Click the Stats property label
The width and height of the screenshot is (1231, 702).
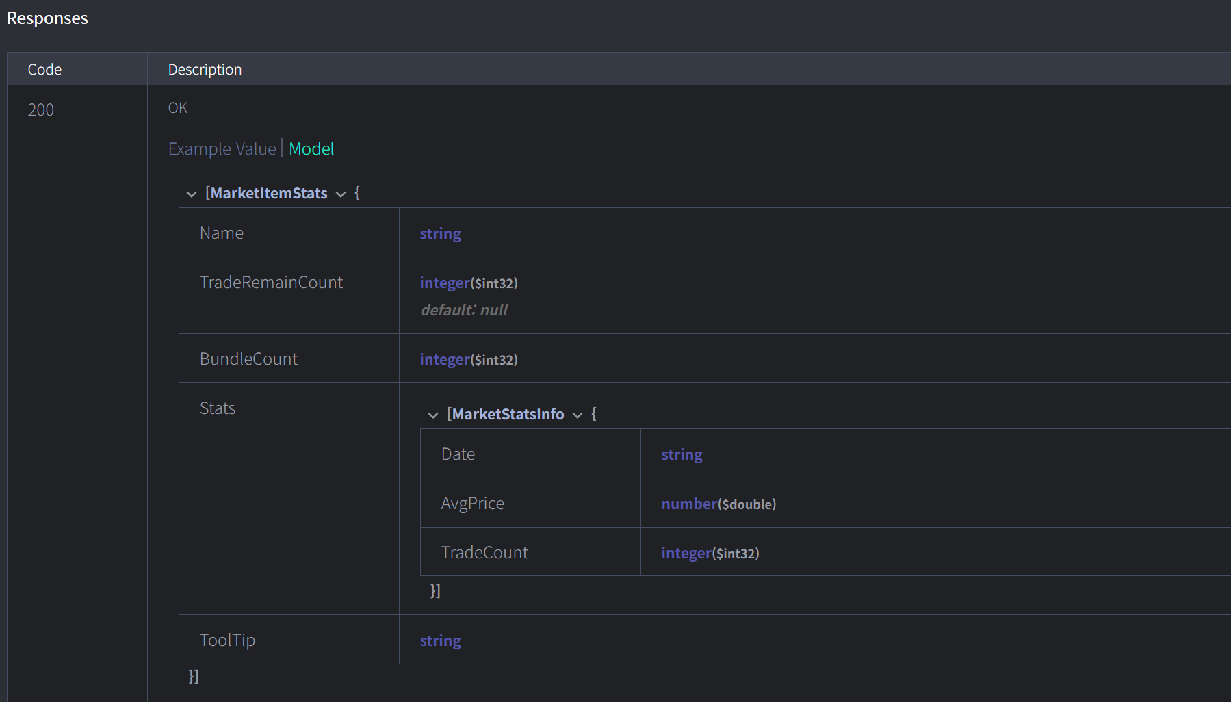pos(218,408)
